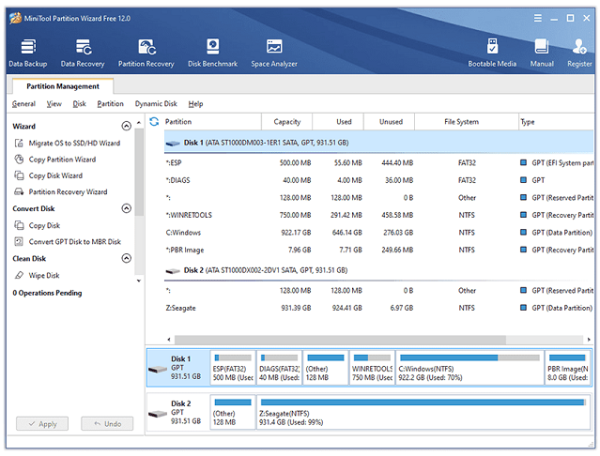Sort by the Used column header

pyautogui.click(x=338, y=122)
